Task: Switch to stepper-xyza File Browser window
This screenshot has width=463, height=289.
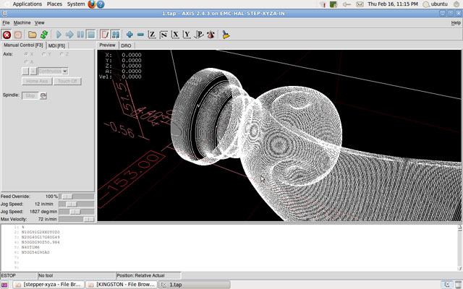Action: (48, 285)
